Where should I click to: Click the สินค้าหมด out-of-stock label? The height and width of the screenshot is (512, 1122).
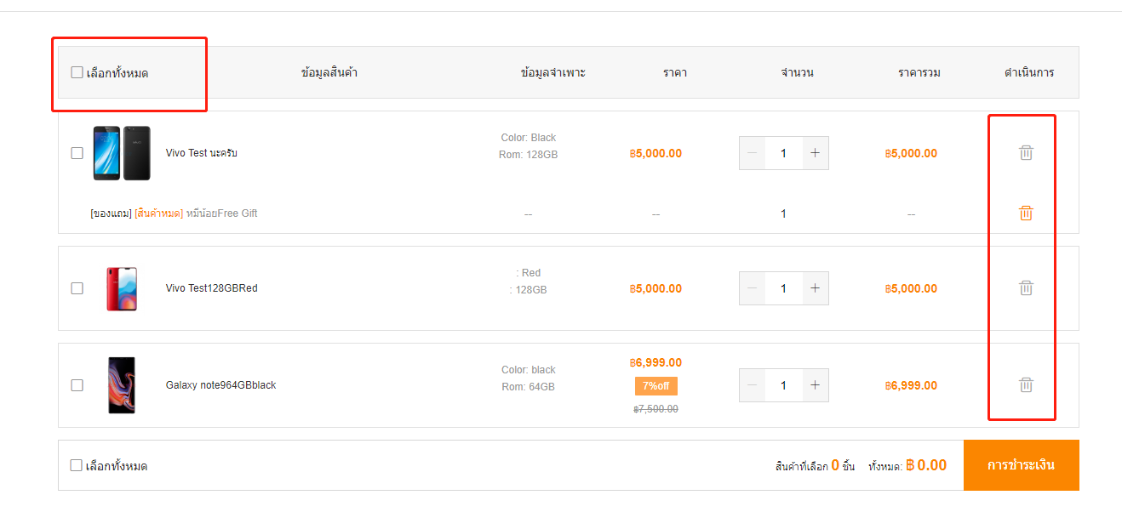point(158,213)
